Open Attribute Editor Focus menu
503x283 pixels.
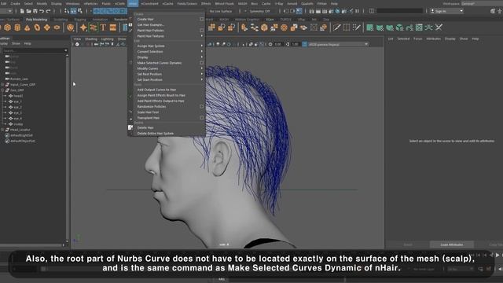coord(417,39)
